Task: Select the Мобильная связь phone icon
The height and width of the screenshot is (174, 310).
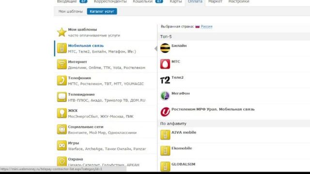Action: (62, 48)
